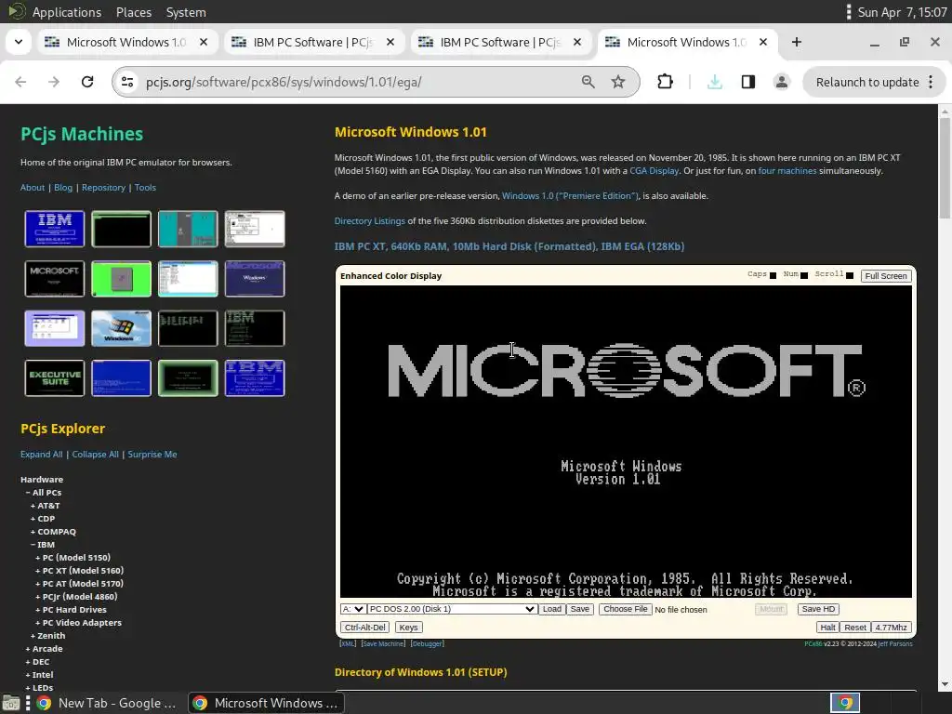Click the Save diskette button

(580, 609)
